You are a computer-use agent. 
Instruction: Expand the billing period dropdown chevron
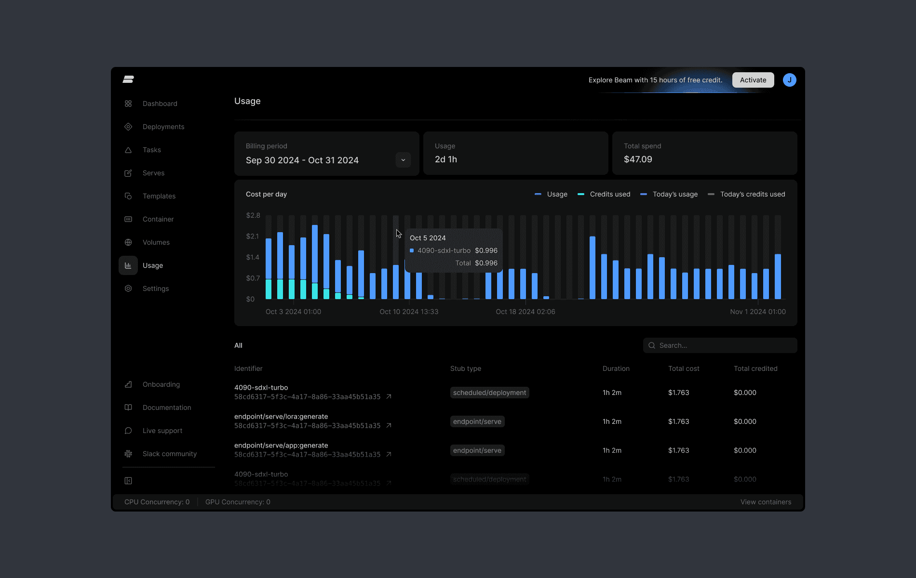pyautogui.click(x=403, y=160)
